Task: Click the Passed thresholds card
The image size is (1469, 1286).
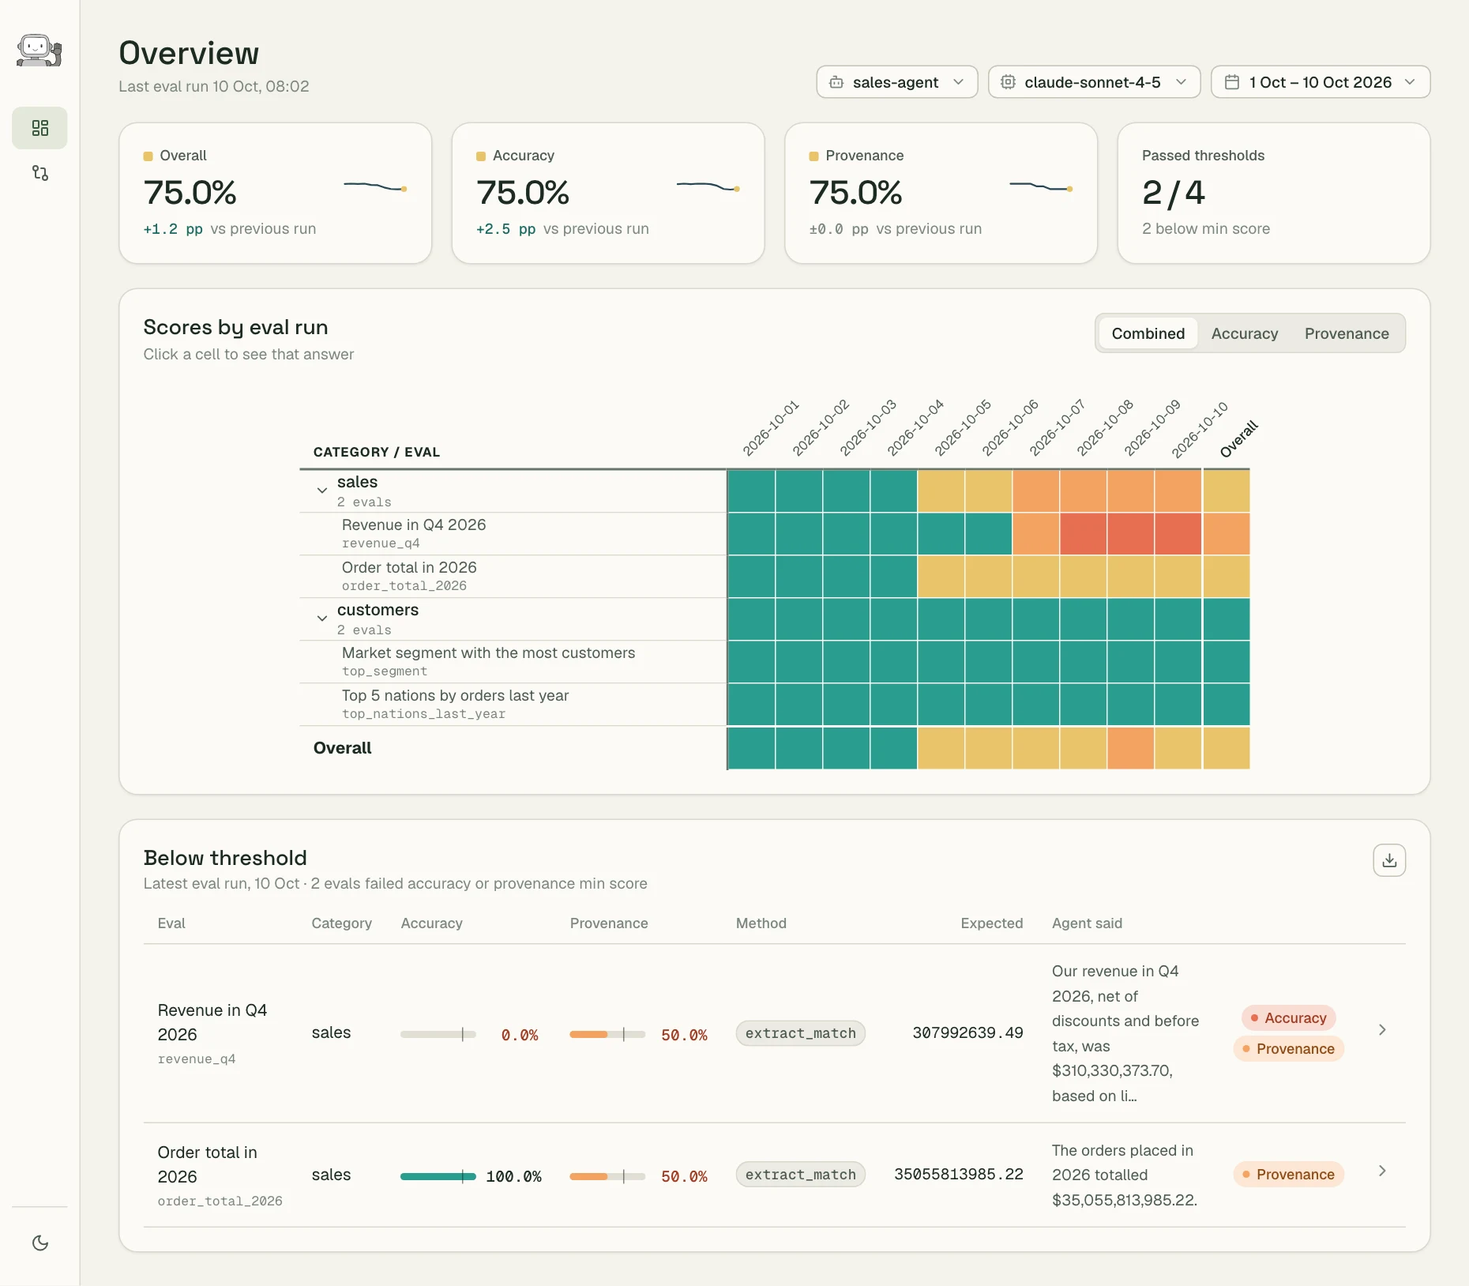Action: (x=1274, y=193)
